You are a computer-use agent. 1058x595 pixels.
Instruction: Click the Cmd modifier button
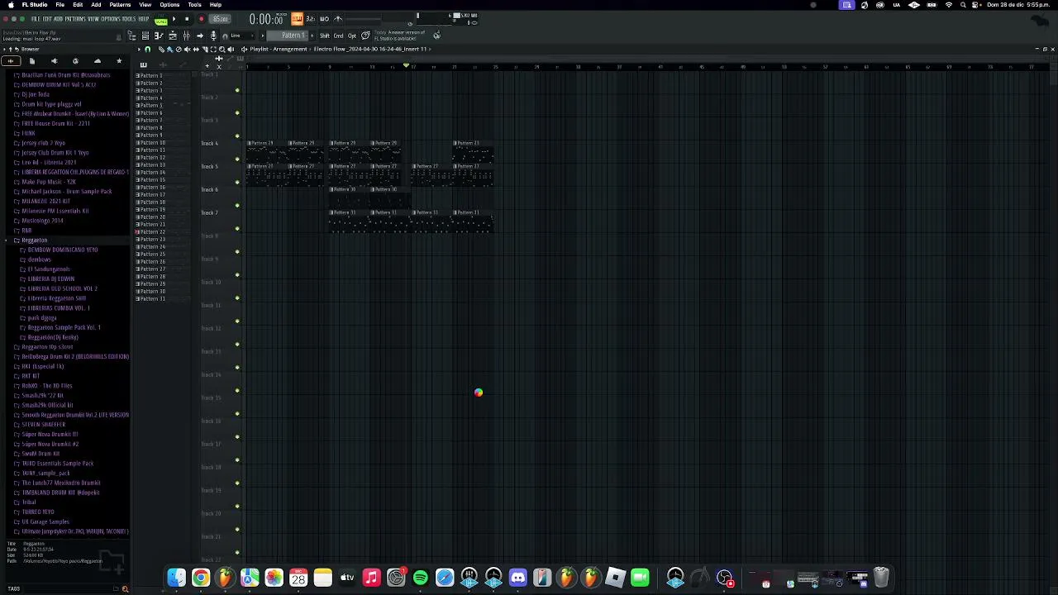pyautogui.click(x=338, y=36)
